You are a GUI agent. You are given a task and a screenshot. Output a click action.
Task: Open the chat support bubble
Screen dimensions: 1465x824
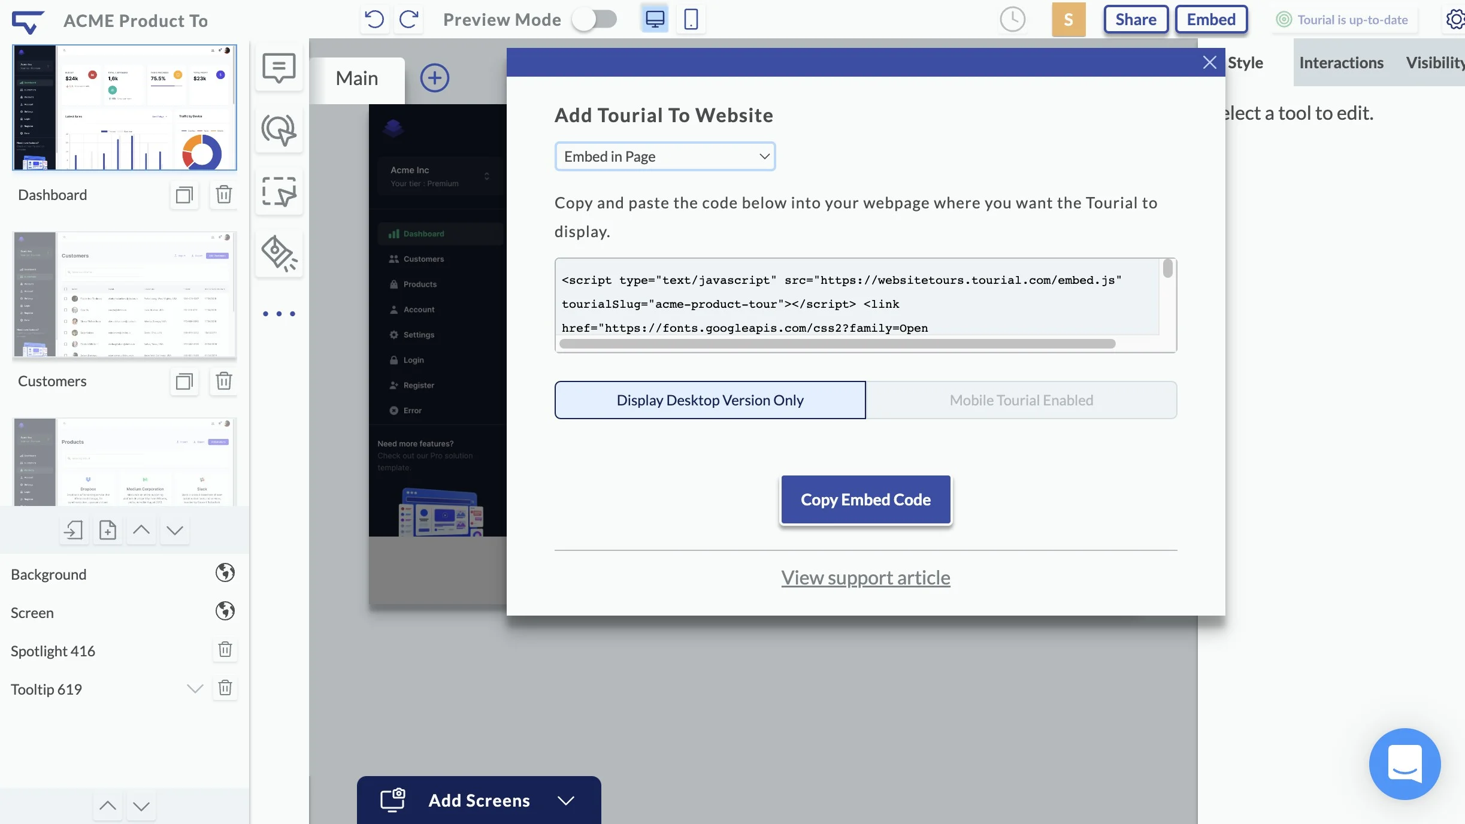pyautogui.click(x=1405, y=764)
